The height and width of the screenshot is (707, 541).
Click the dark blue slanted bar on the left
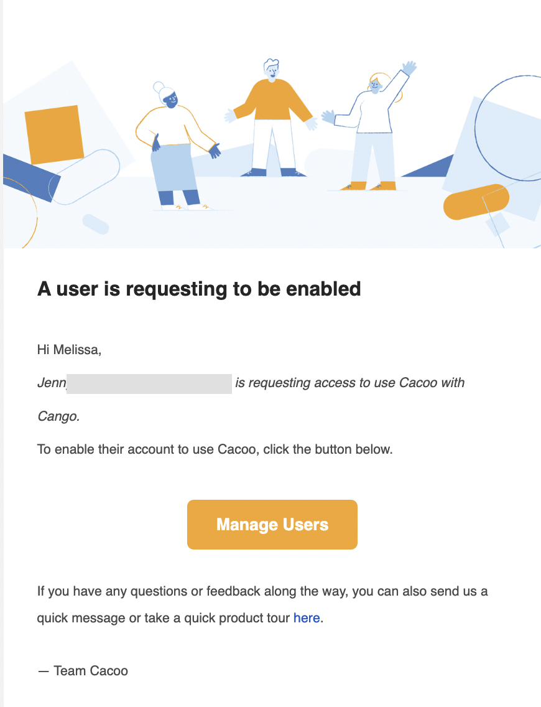point(30,177)
